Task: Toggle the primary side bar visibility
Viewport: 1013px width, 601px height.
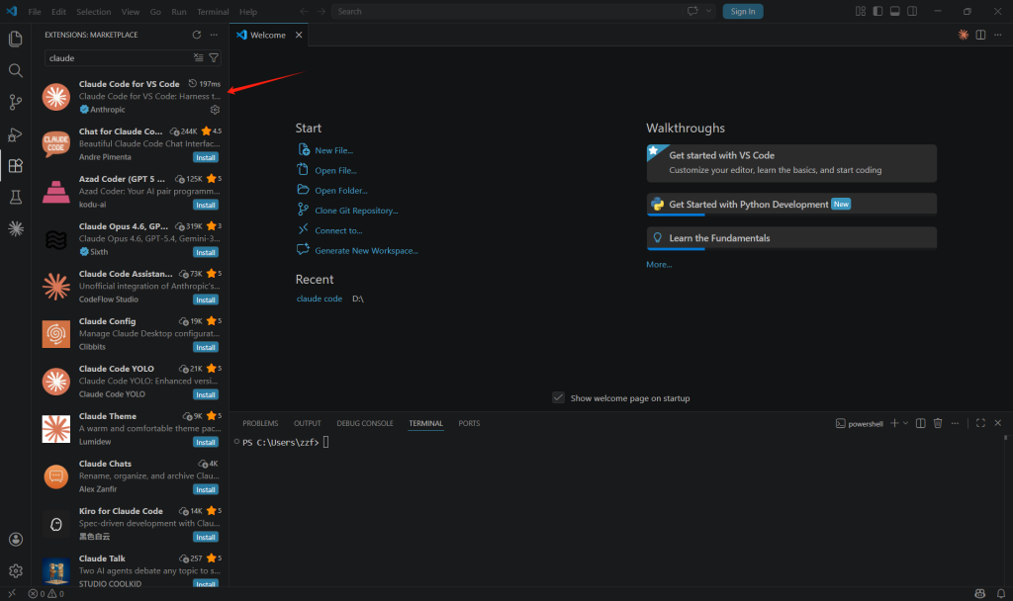Action: (x=877, y=12)
